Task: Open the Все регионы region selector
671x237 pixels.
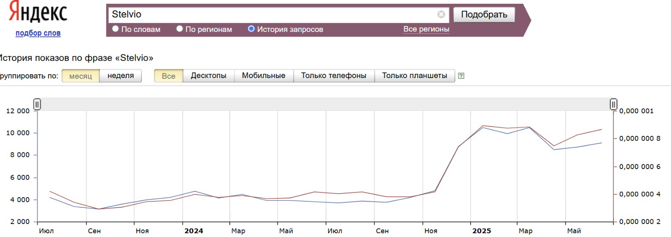Action: pos(426,29)
